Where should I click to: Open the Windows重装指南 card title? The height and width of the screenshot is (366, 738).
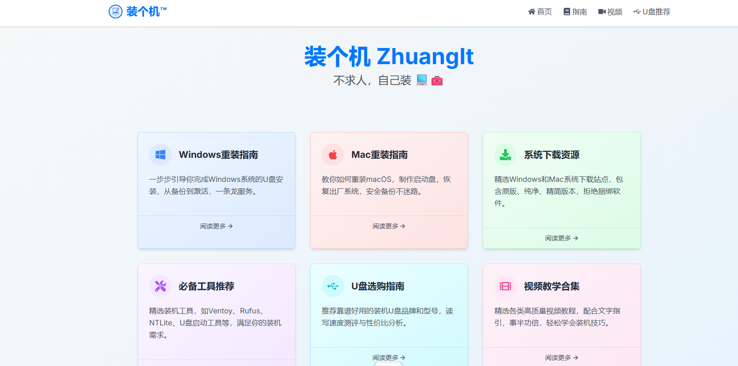[x=218, y=155]
